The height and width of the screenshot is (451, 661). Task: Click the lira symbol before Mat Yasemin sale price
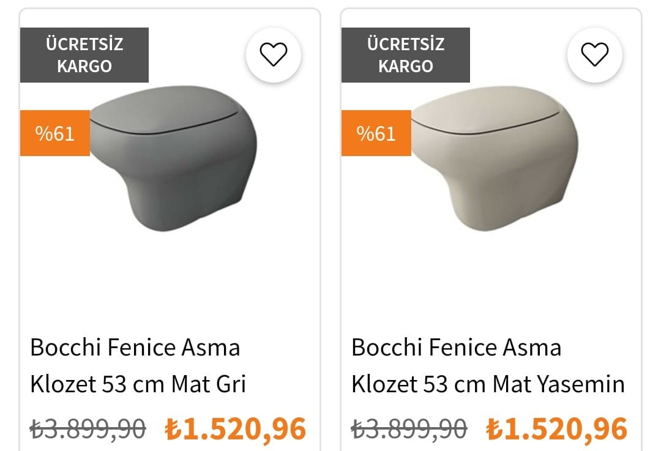495,429
